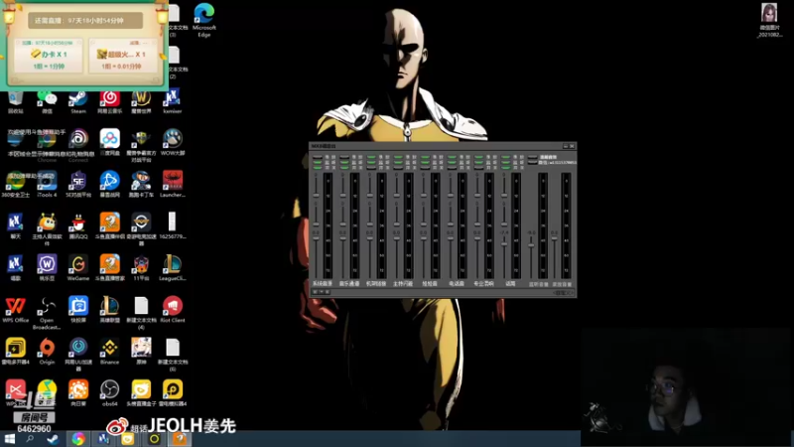Open the 向日葵 sunflower remote icon

click(78, 393)
